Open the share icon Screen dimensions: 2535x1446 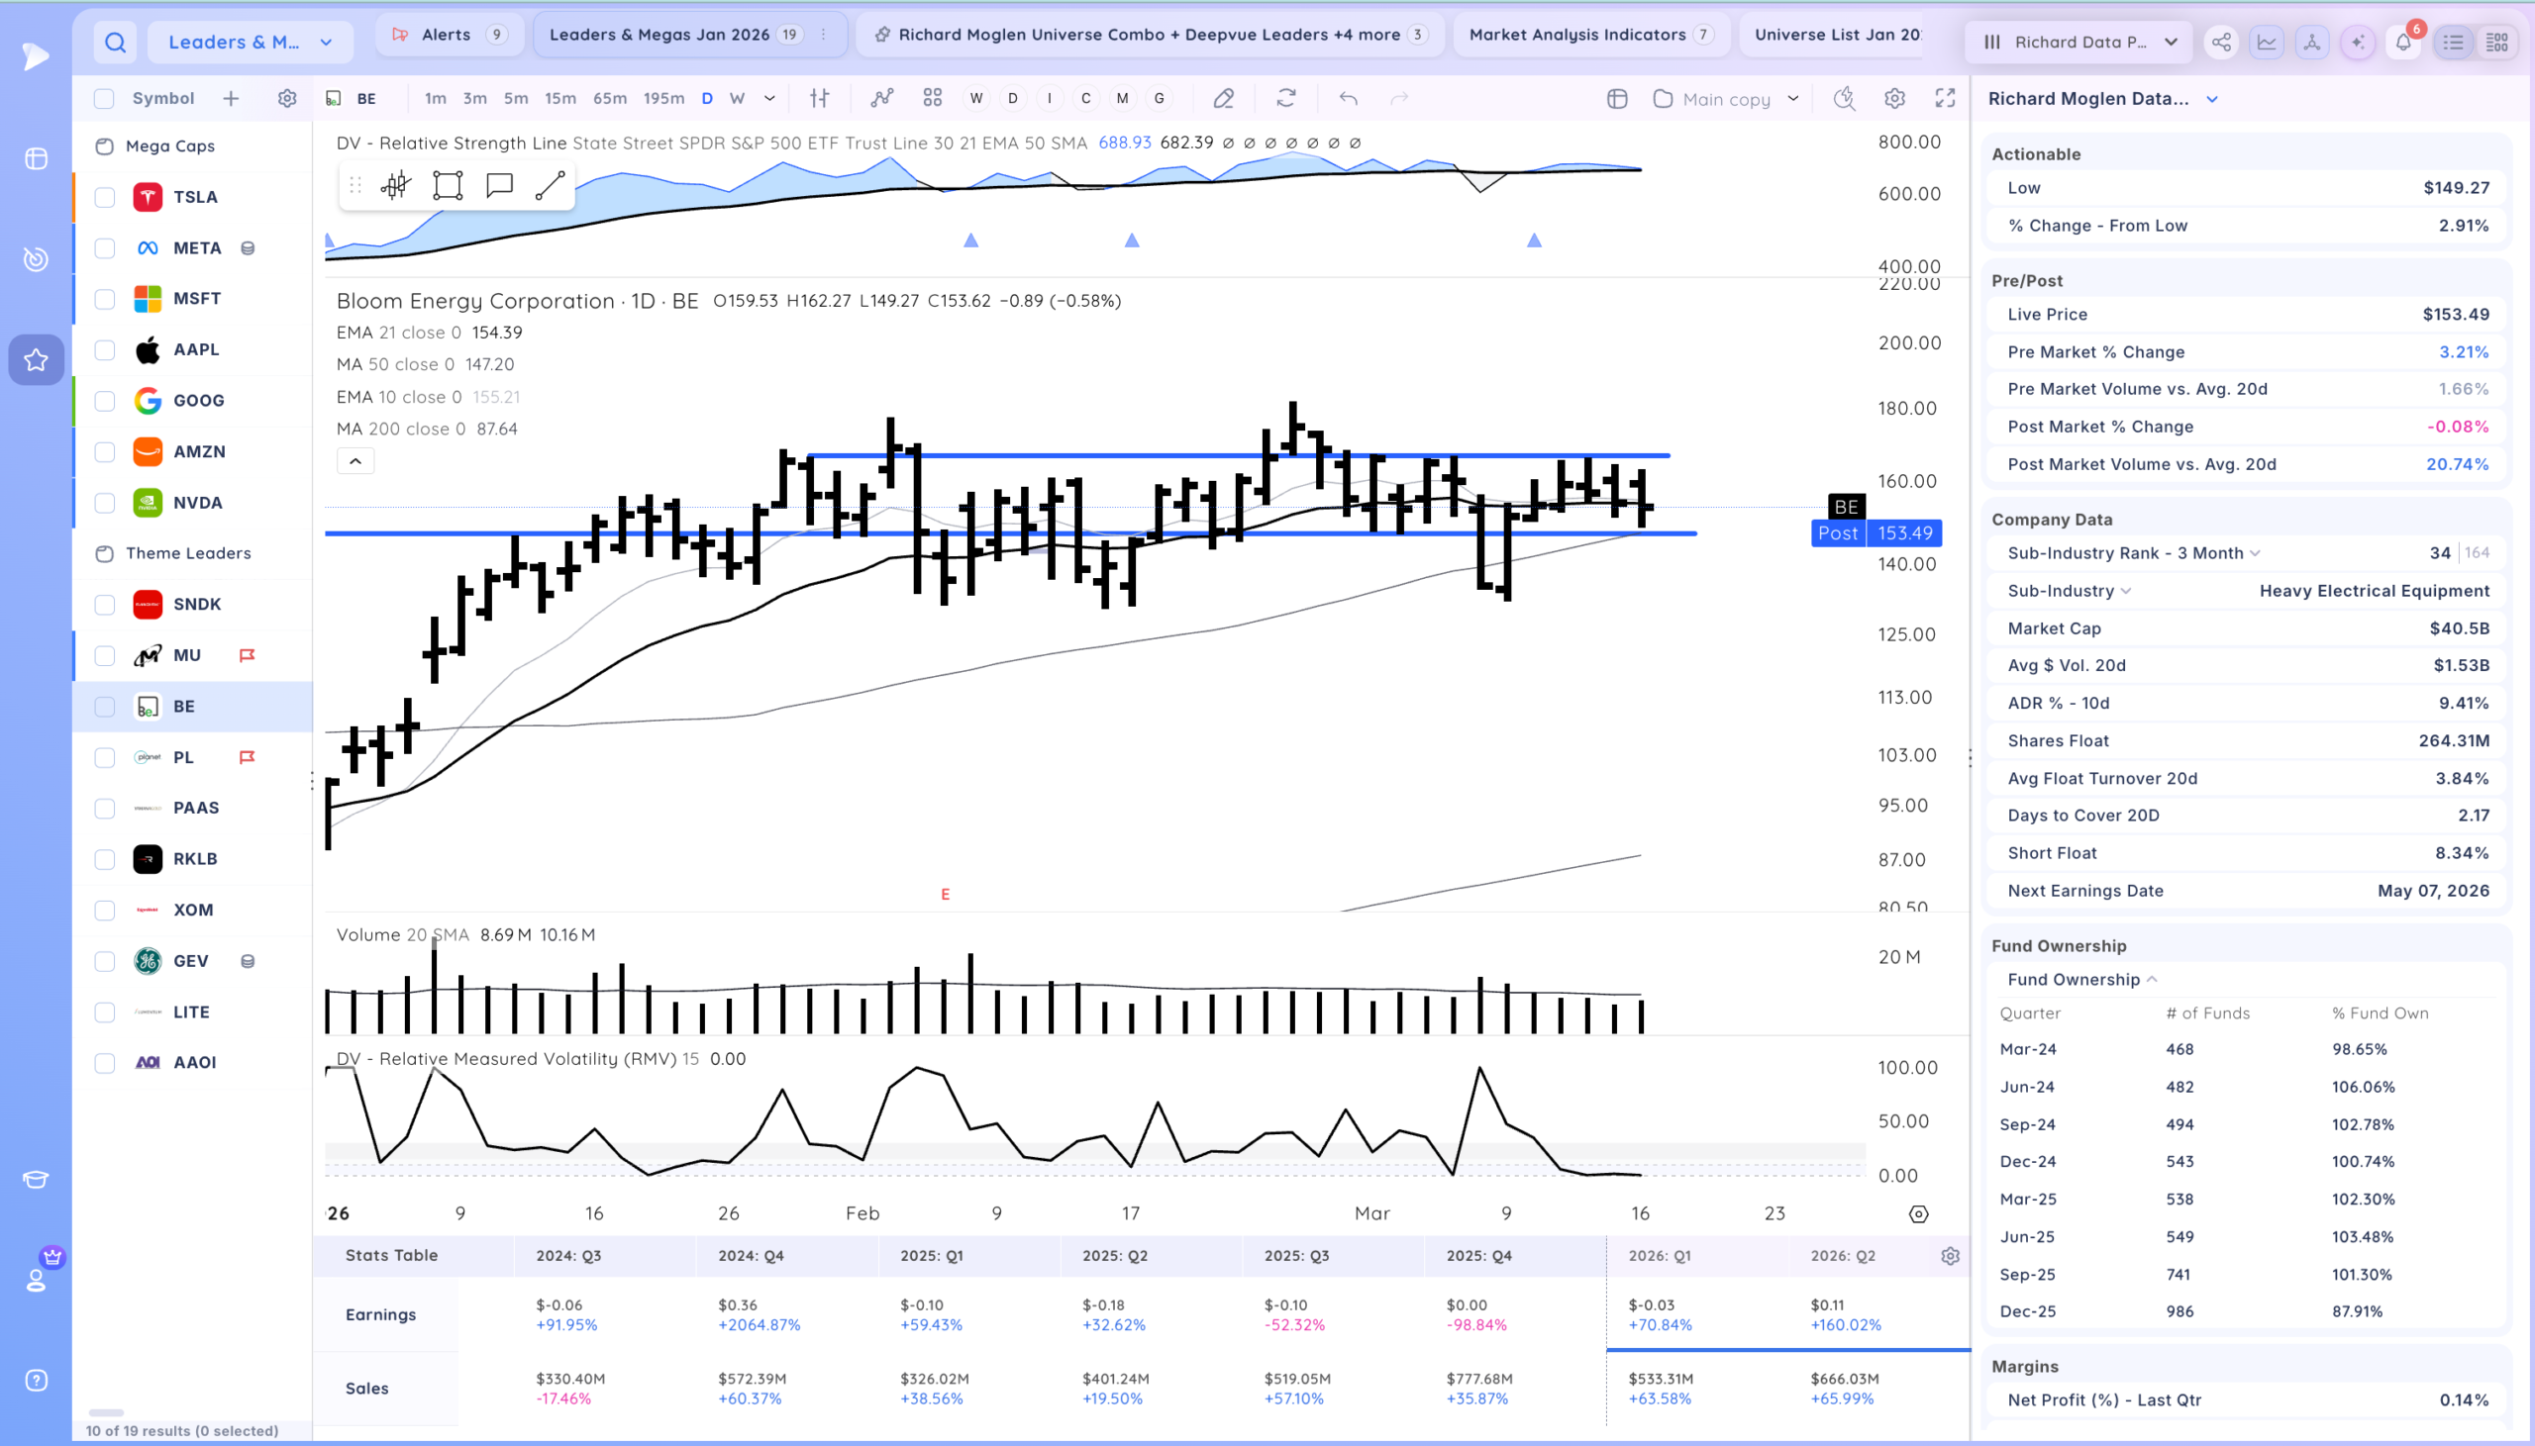click(2221, 42)
